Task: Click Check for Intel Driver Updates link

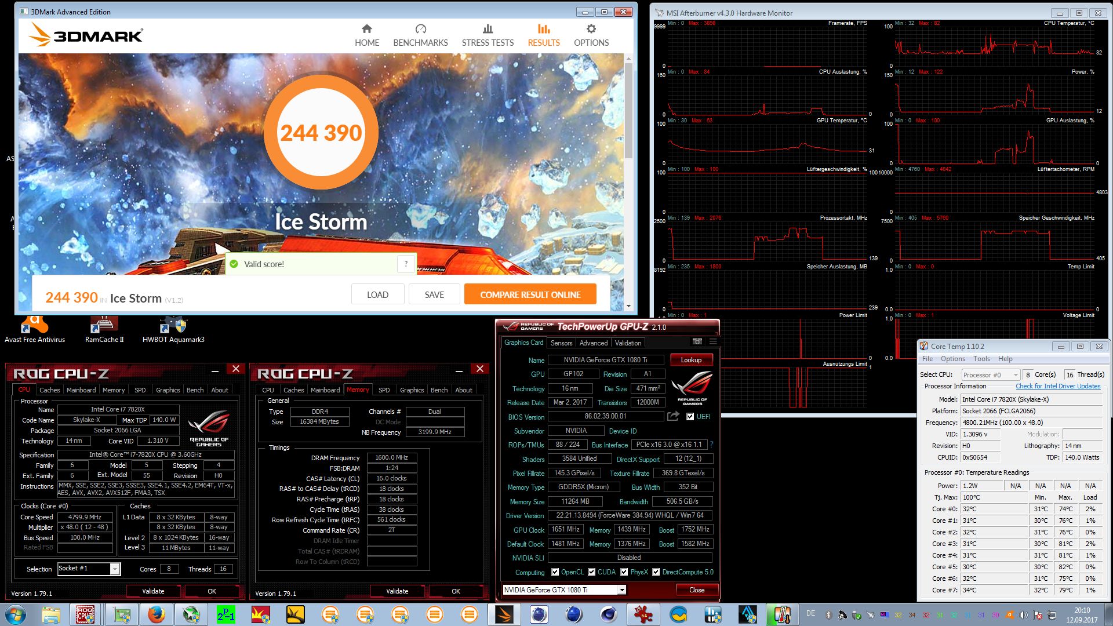Action: pyautogui.click(x=1058, y=386)
